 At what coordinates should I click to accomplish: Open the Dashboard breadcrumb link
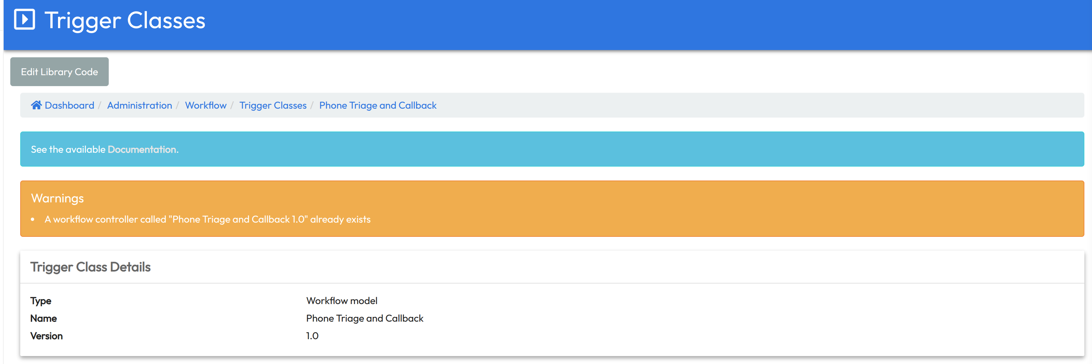pyautogui.click(x=70, y=105)
